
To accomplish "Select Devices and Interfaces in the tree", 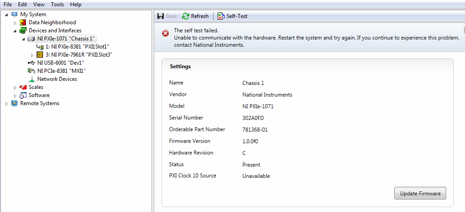I will [x=55, y=31].
